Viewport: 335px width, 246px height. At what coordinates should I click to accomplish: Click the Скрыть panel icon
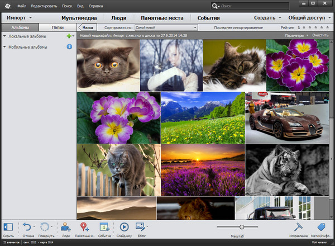click(x=8, y=227)
